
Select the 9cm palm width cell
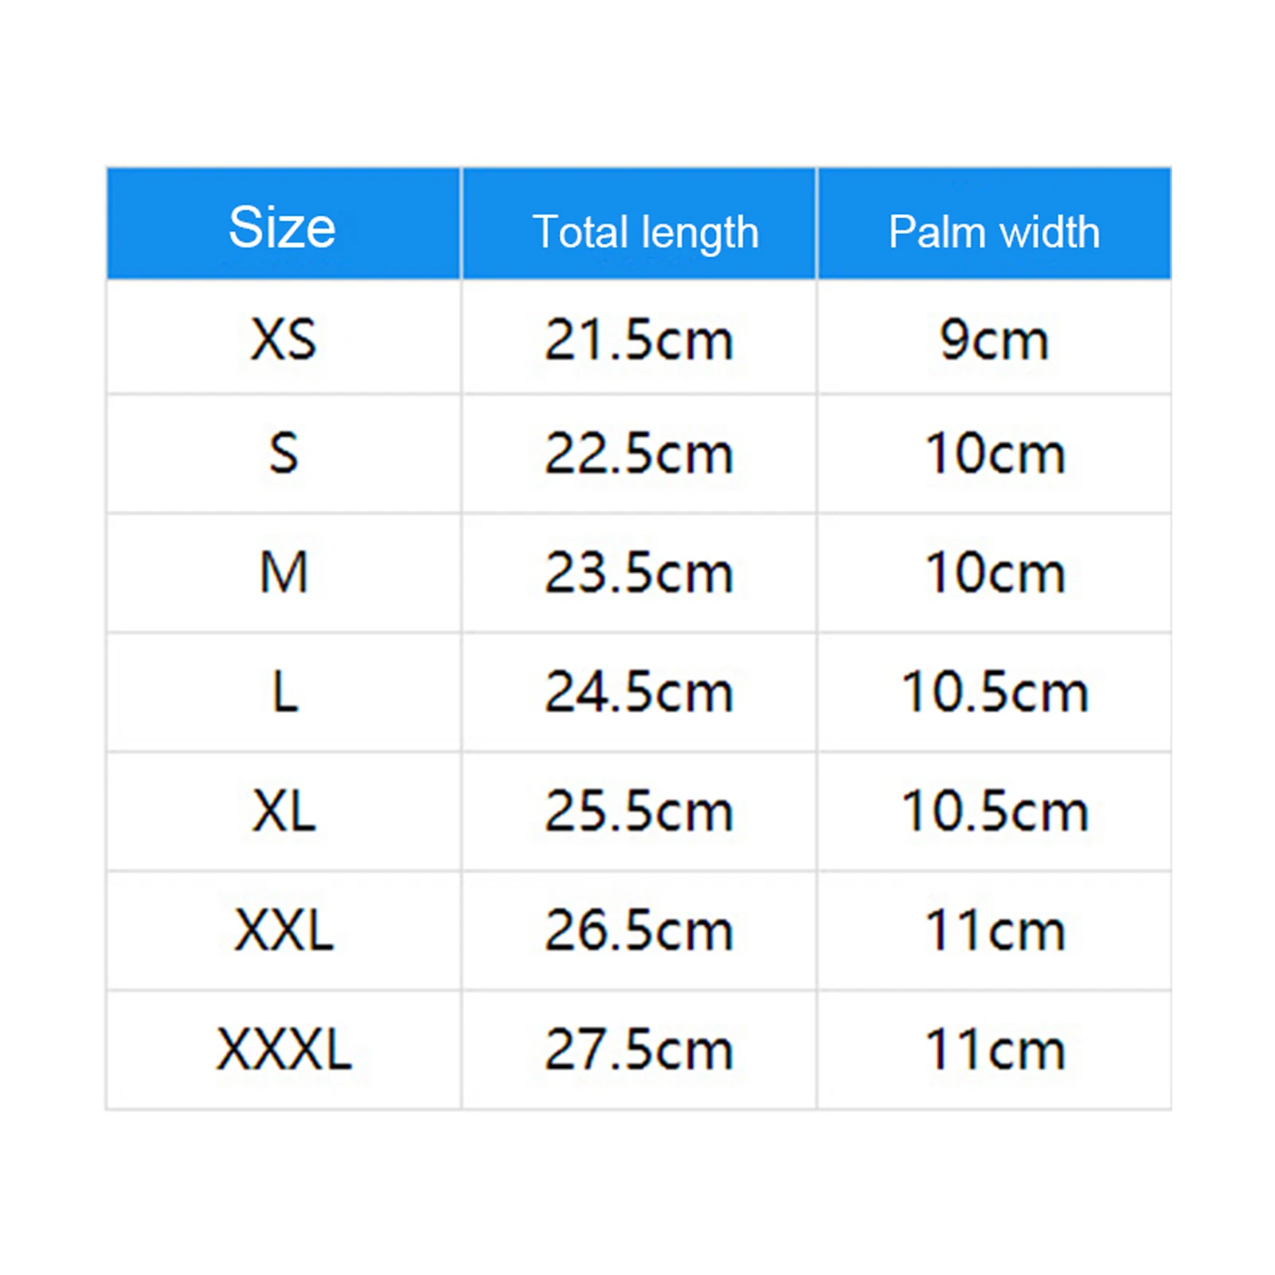[994, 340]
